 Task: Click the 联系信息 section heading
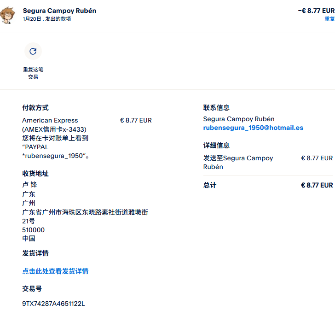pyautogui.click(x=216, y=108)
